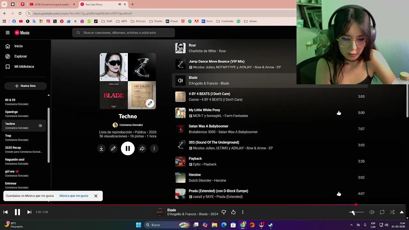Screen dimensions: 409x230
Task: Open the Openings playlist
Action: 24,114
